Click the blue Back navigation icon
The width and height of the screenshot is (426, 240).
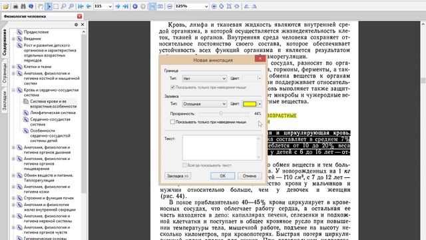pos(135,6)
